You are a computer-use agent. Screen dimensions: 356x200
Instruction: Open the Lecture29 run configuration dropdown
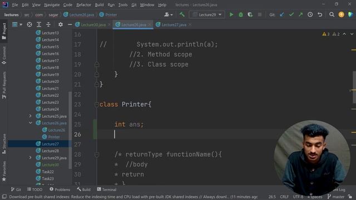pos(207,15)
